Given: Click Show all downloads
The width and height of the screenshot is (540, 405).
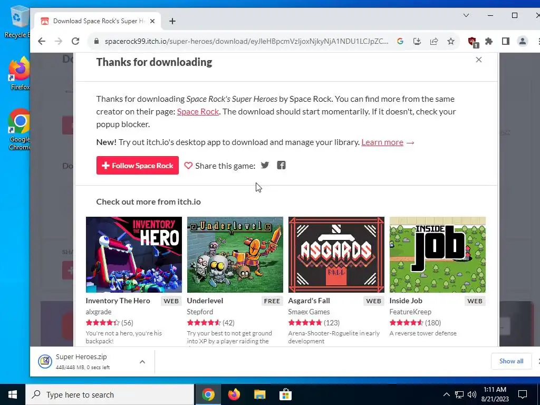Looking at the screenshot, I should click(511, 361).
